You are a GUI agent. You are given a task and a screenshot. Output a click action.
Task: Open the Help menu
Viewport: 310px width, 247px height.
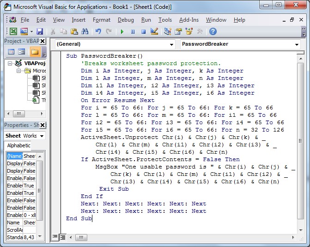click(239, 20)
